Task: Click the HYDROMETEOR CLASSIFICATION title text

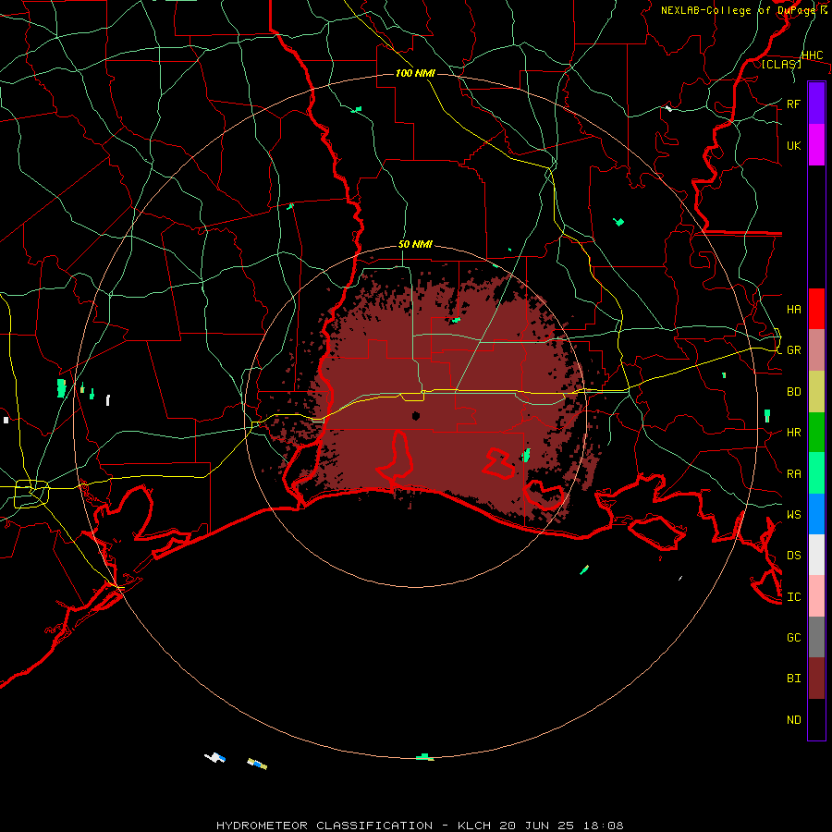Action: [x=324, y=826]
